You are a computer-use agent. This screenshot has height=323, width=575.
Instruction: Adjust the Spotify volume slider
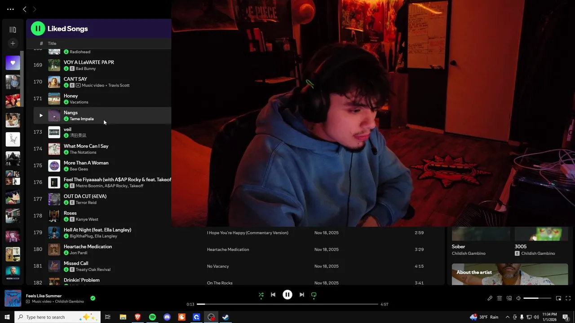pos(537,298)
